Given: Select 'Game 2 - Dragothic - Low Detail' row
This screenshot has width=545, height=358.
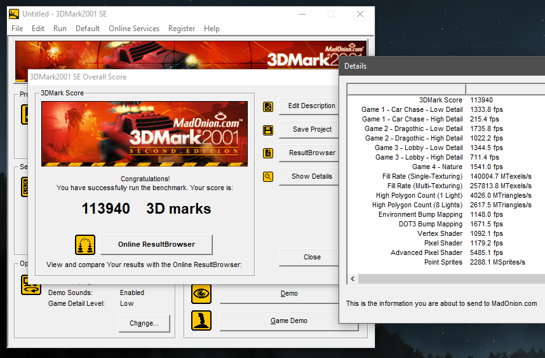Looking at the screenshot, I should point(447,128).
